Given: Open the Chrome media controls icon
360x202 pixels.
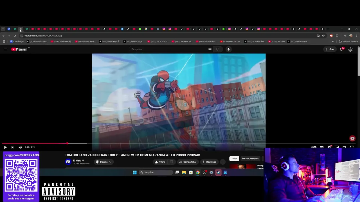Looking at the screenshot, I should pos(345,36).
